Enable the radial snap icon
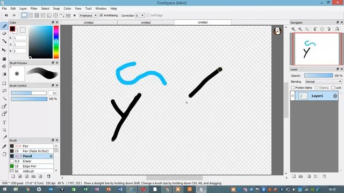 click(49, 16)
